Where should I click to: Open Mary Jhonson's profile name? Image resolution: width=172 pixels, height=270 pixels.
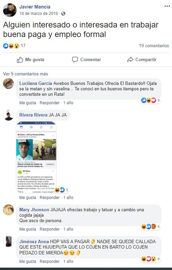[34, 210]
